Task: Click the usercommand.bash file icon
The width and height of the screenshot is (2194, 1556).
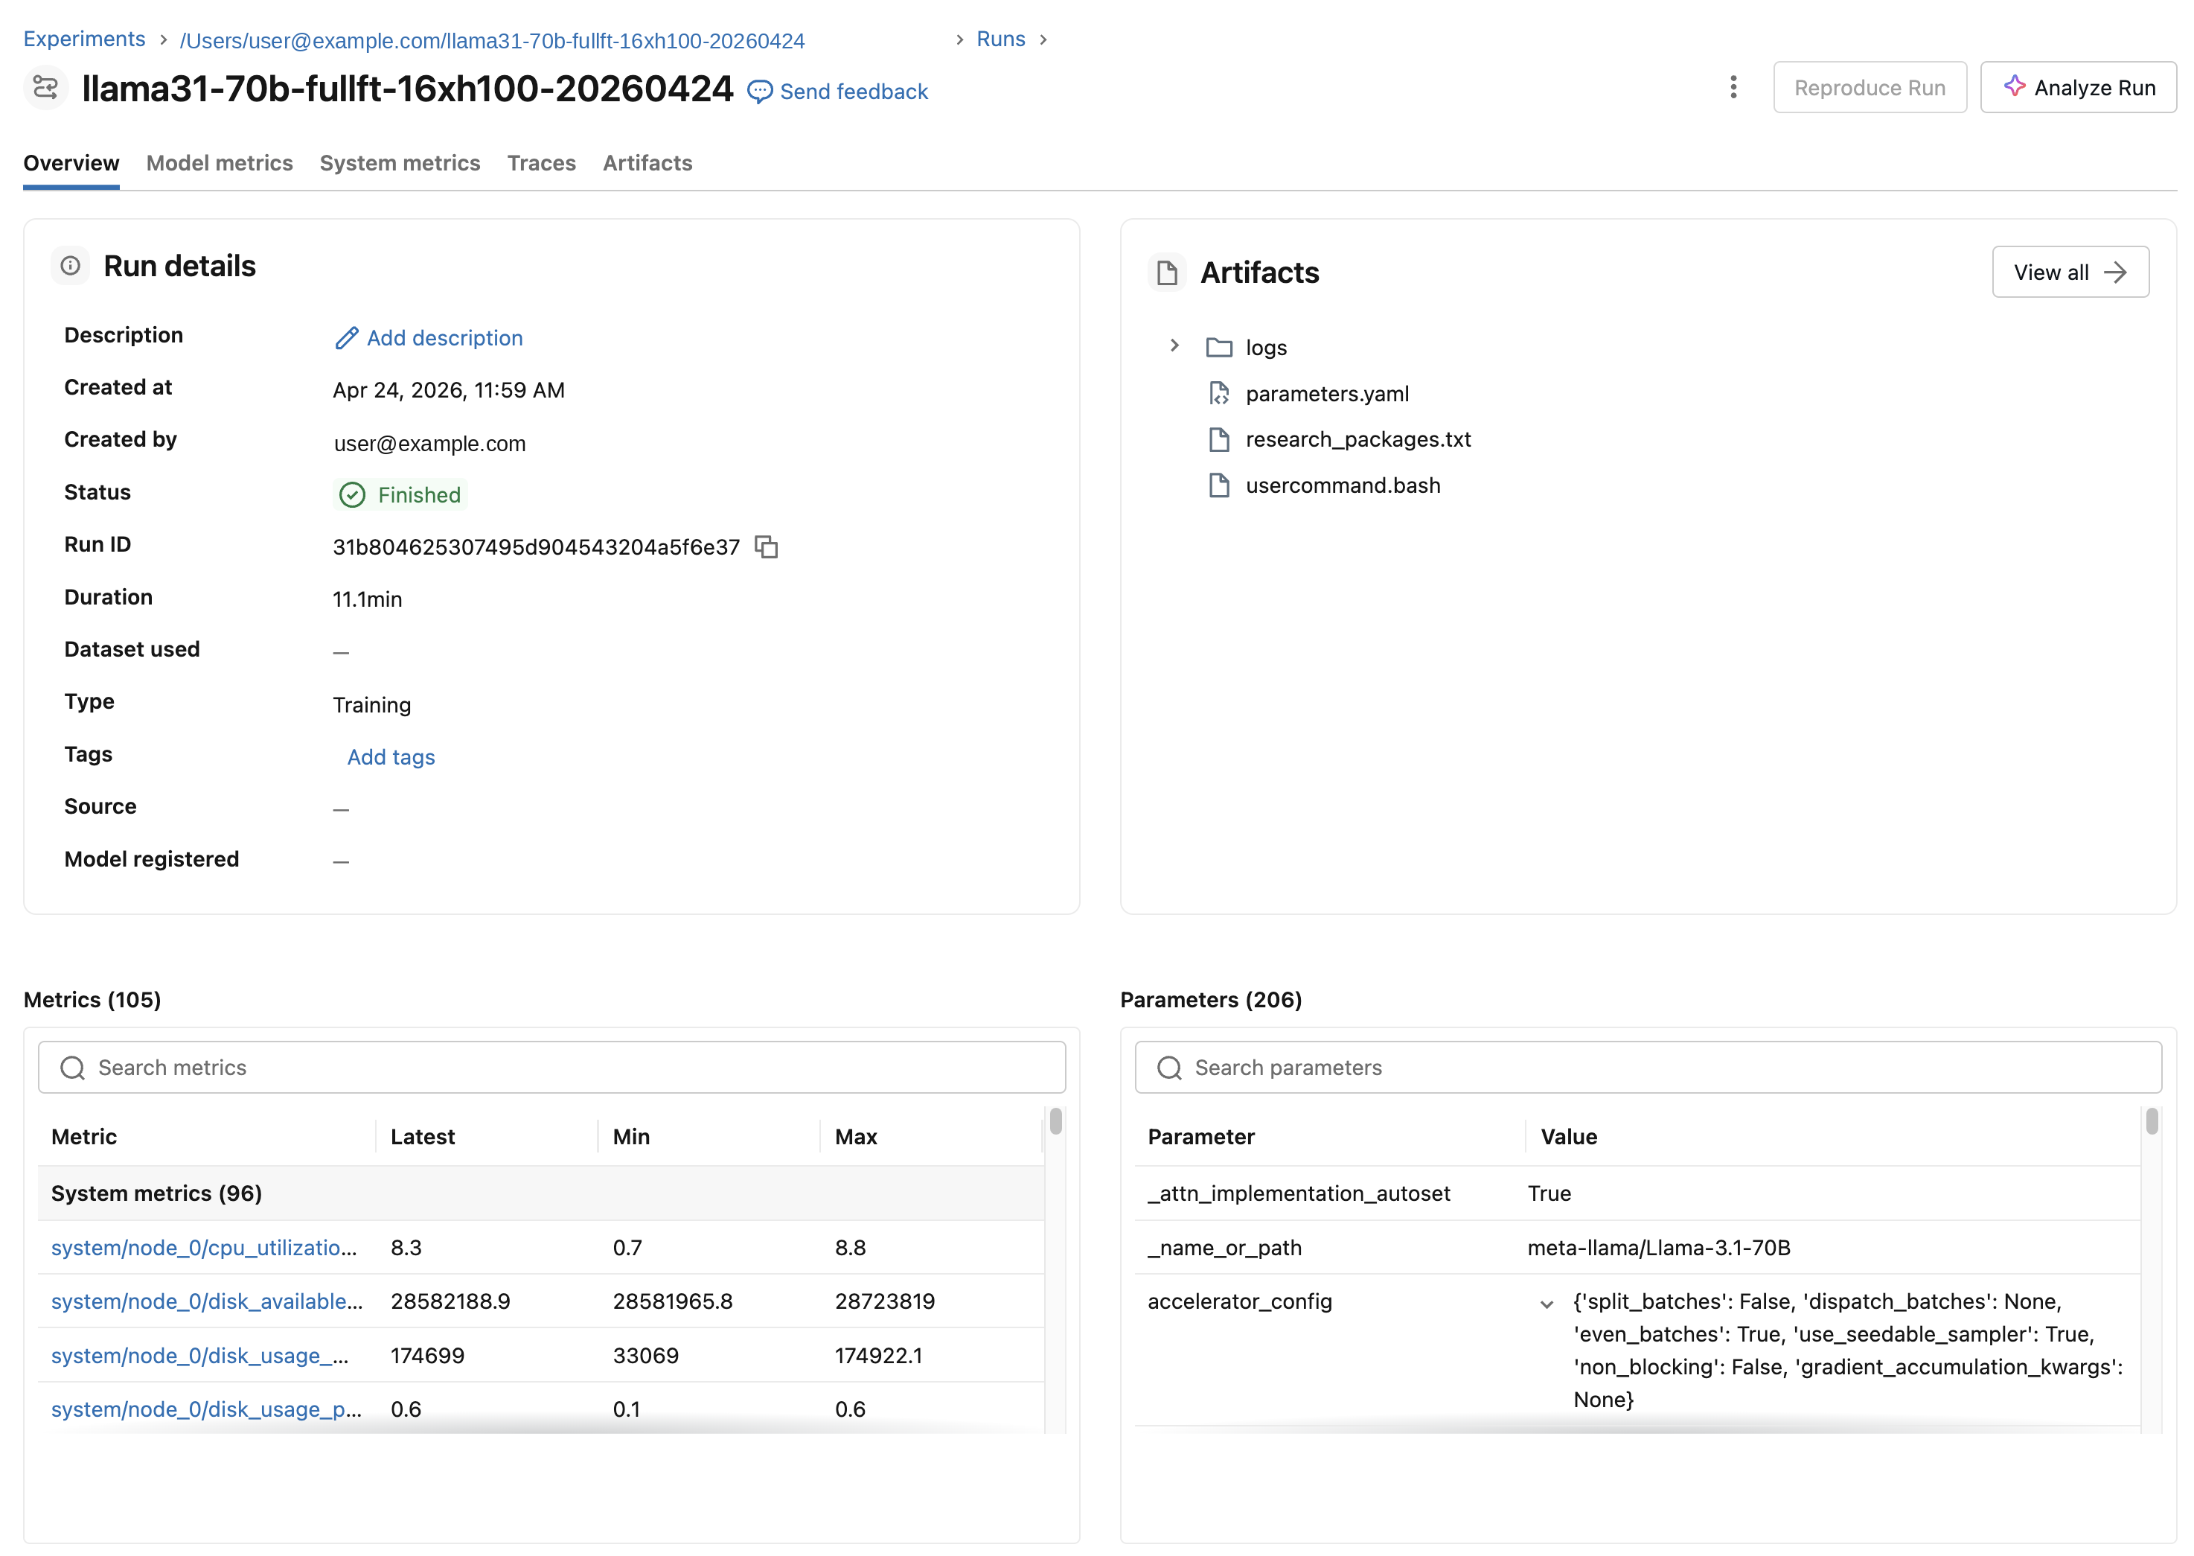Action: point(1218,485)
